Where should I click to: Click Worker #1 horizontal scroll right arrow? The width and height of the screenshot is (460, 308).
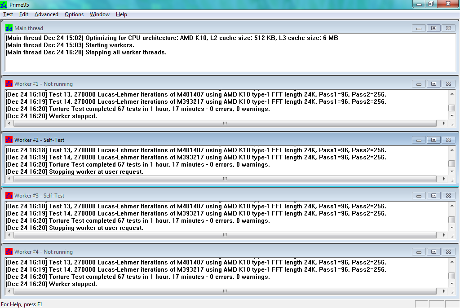(444, 123)
